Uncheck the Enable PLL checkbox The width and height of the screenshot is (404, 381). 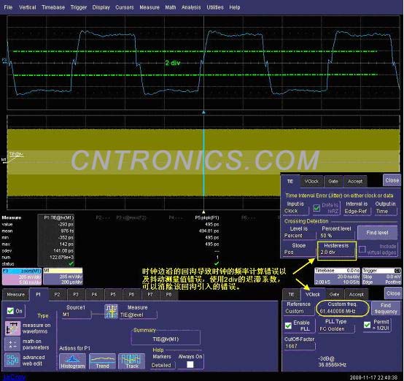[x=288, y=326]
